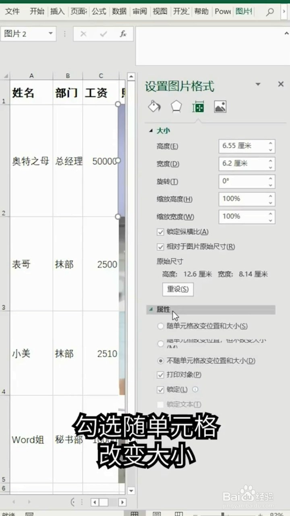The height and width of the screenshot is (516, 290).
Task: Switch to the 视图 ribbon tab
Action: pyautogui.click(x=160, y=11)
